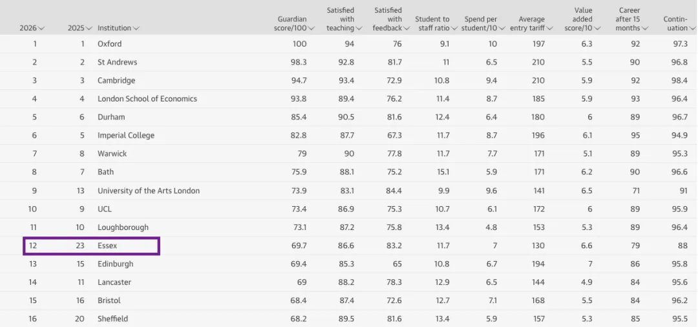
Task: Open the Oxford institution row
Action: (109, 44)
